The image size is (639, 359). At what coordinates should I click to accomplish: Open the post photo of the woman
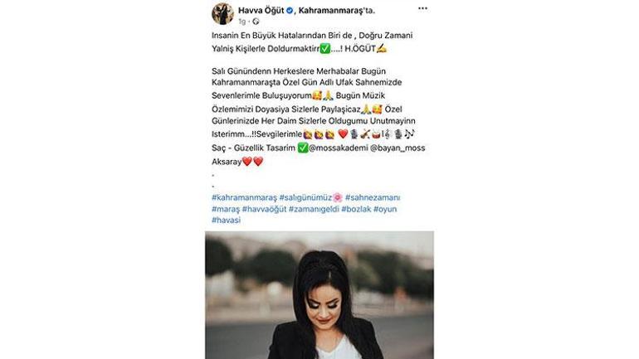[319, 295]
